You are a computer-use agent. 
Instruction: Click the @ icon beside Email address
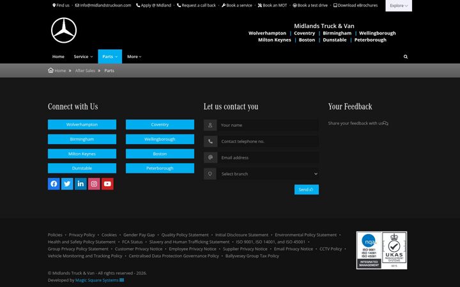click(x=210, y=158)
